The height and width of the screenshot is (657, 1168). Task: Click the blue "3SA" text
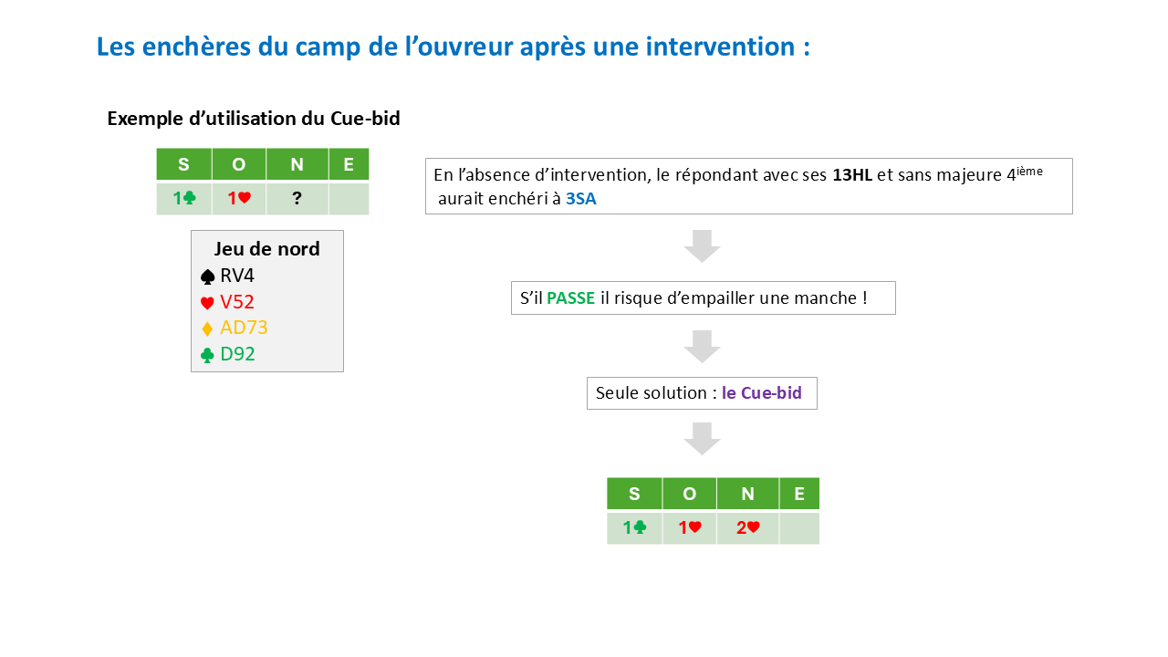[x=580, y=198]
